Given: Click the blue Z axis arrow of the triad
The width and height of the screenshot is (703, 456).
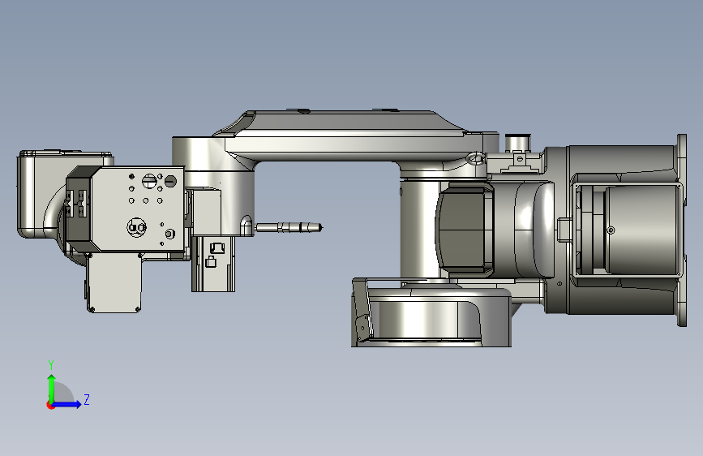Looking at the screenshot, I should (x=66, y=404).
